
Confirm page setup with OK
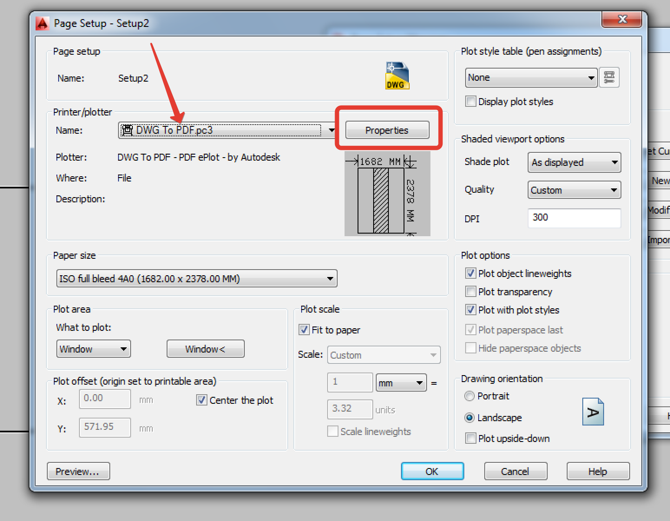pyautogui.click(x=432, y=472)
